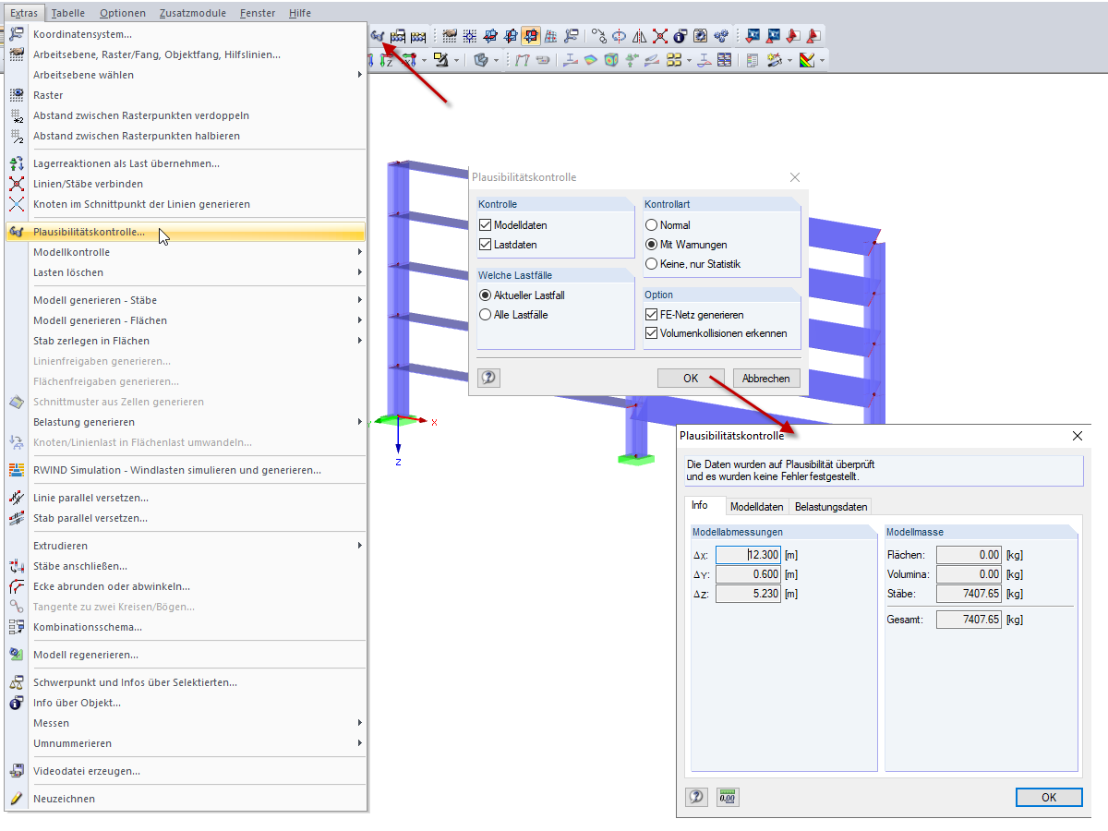Click the Δx value field 12.300
The height and width of the screenshot is (831, 1108).
(748, 555)
